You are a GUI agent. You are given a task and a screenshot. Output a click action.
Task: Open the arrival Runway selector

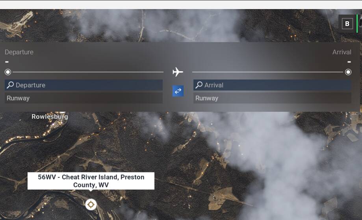click(x=272, y=98)
